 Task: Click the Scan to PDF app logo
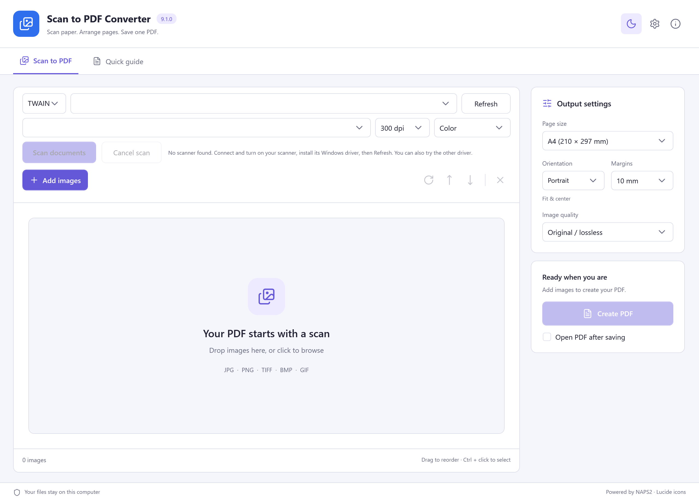point(26,24)
